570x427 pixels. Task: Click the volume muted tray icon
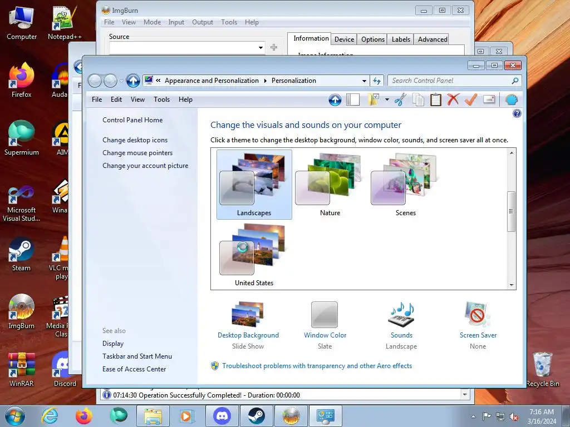click(514, 416)
